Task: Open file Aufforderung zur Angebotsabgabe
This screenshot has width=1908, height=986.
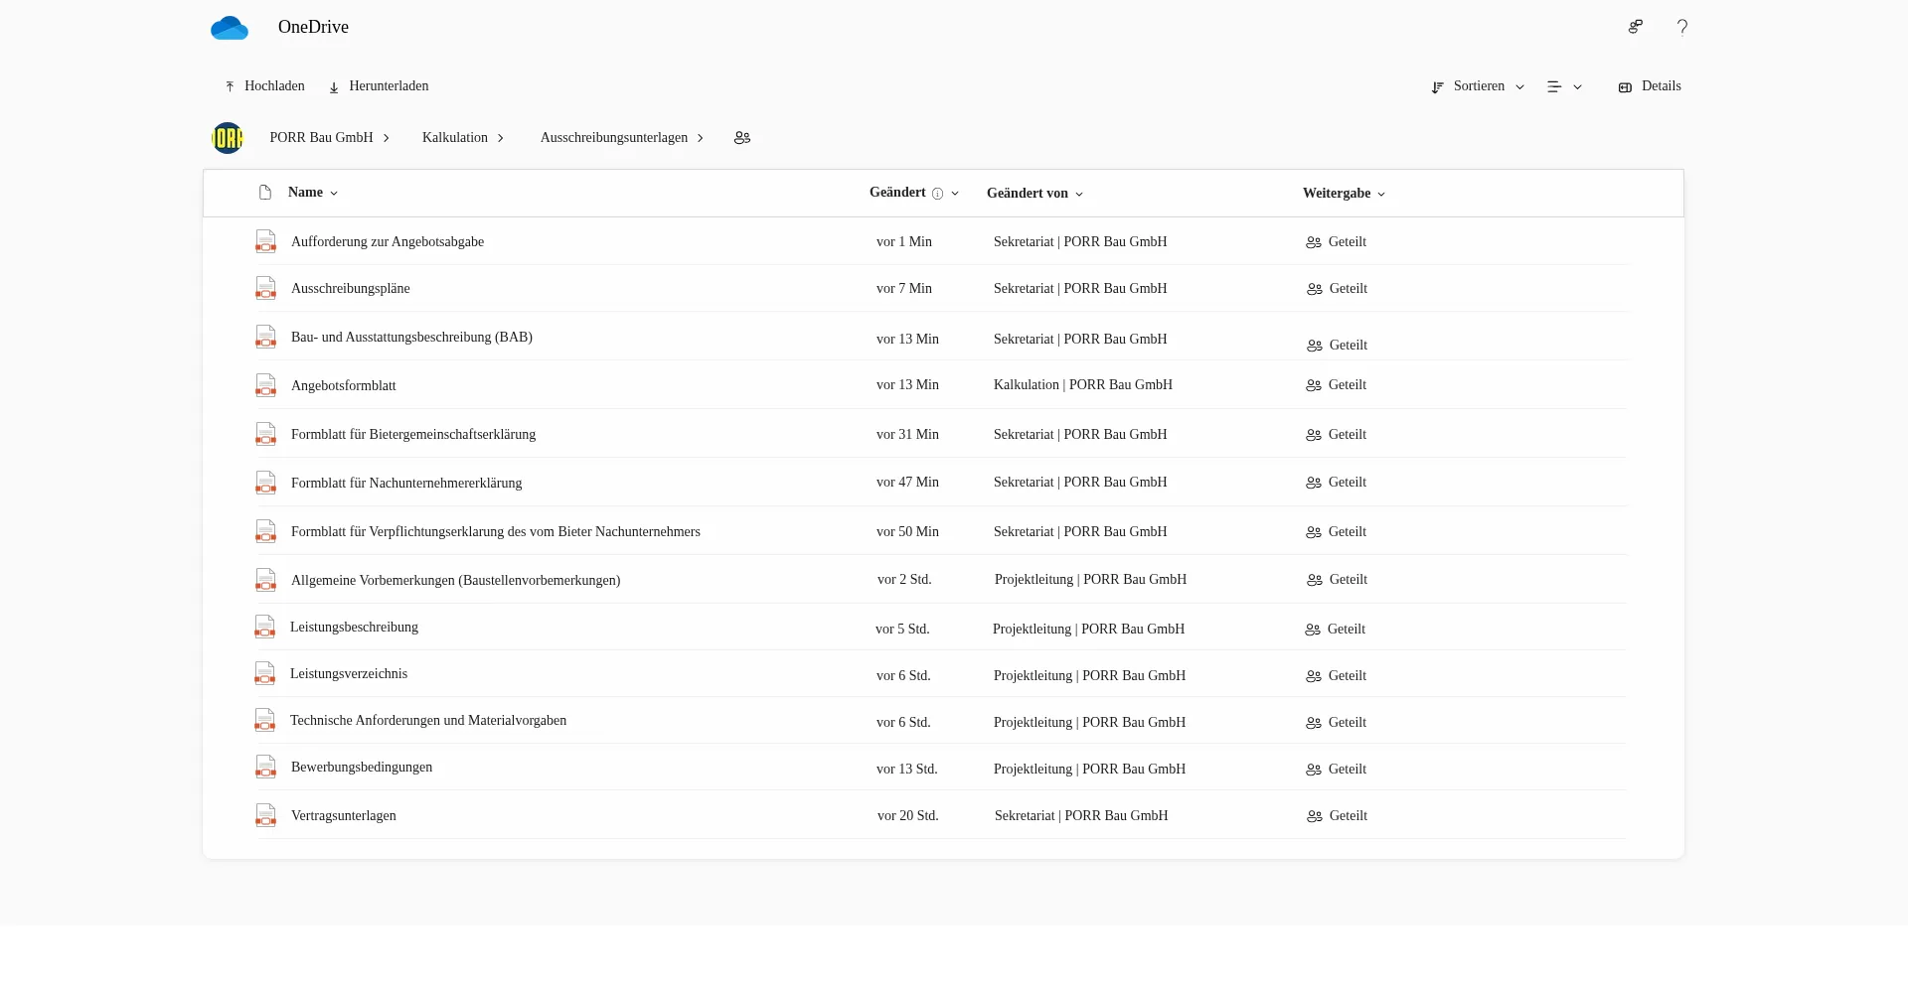Action: coord(388,241)
